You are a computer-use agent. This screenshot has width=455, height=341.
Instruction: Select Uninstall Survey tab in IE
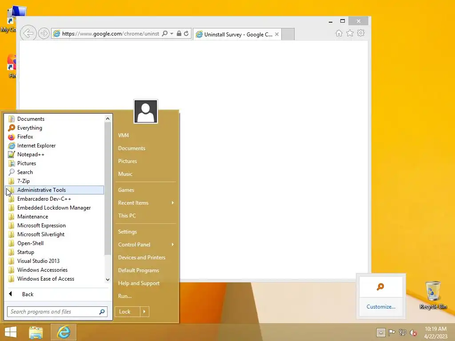click(x=237, y=34)
